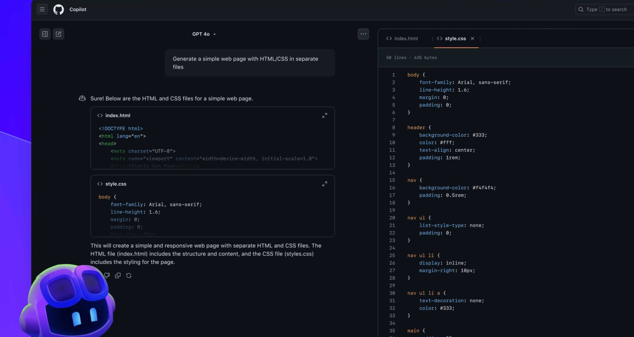The width and height of the screenshot is (634, 337).
Task: Copy the Copilot response
Action: click(x=118, y=276)
